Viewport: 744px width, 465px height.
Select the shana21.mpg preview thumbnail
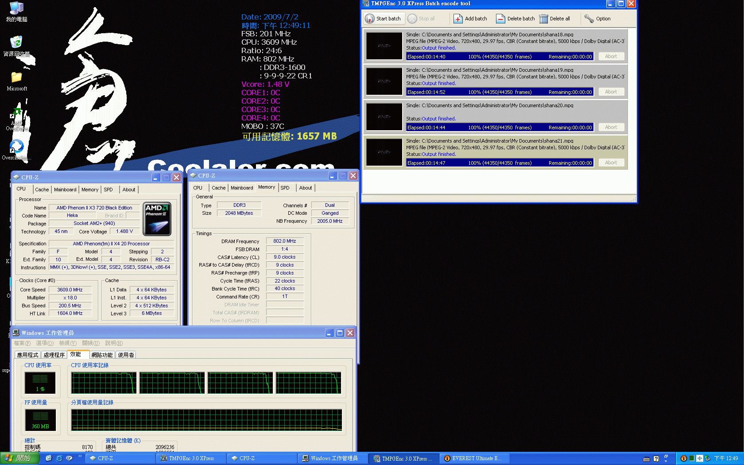pyautogui.click(x=384, y=152)
